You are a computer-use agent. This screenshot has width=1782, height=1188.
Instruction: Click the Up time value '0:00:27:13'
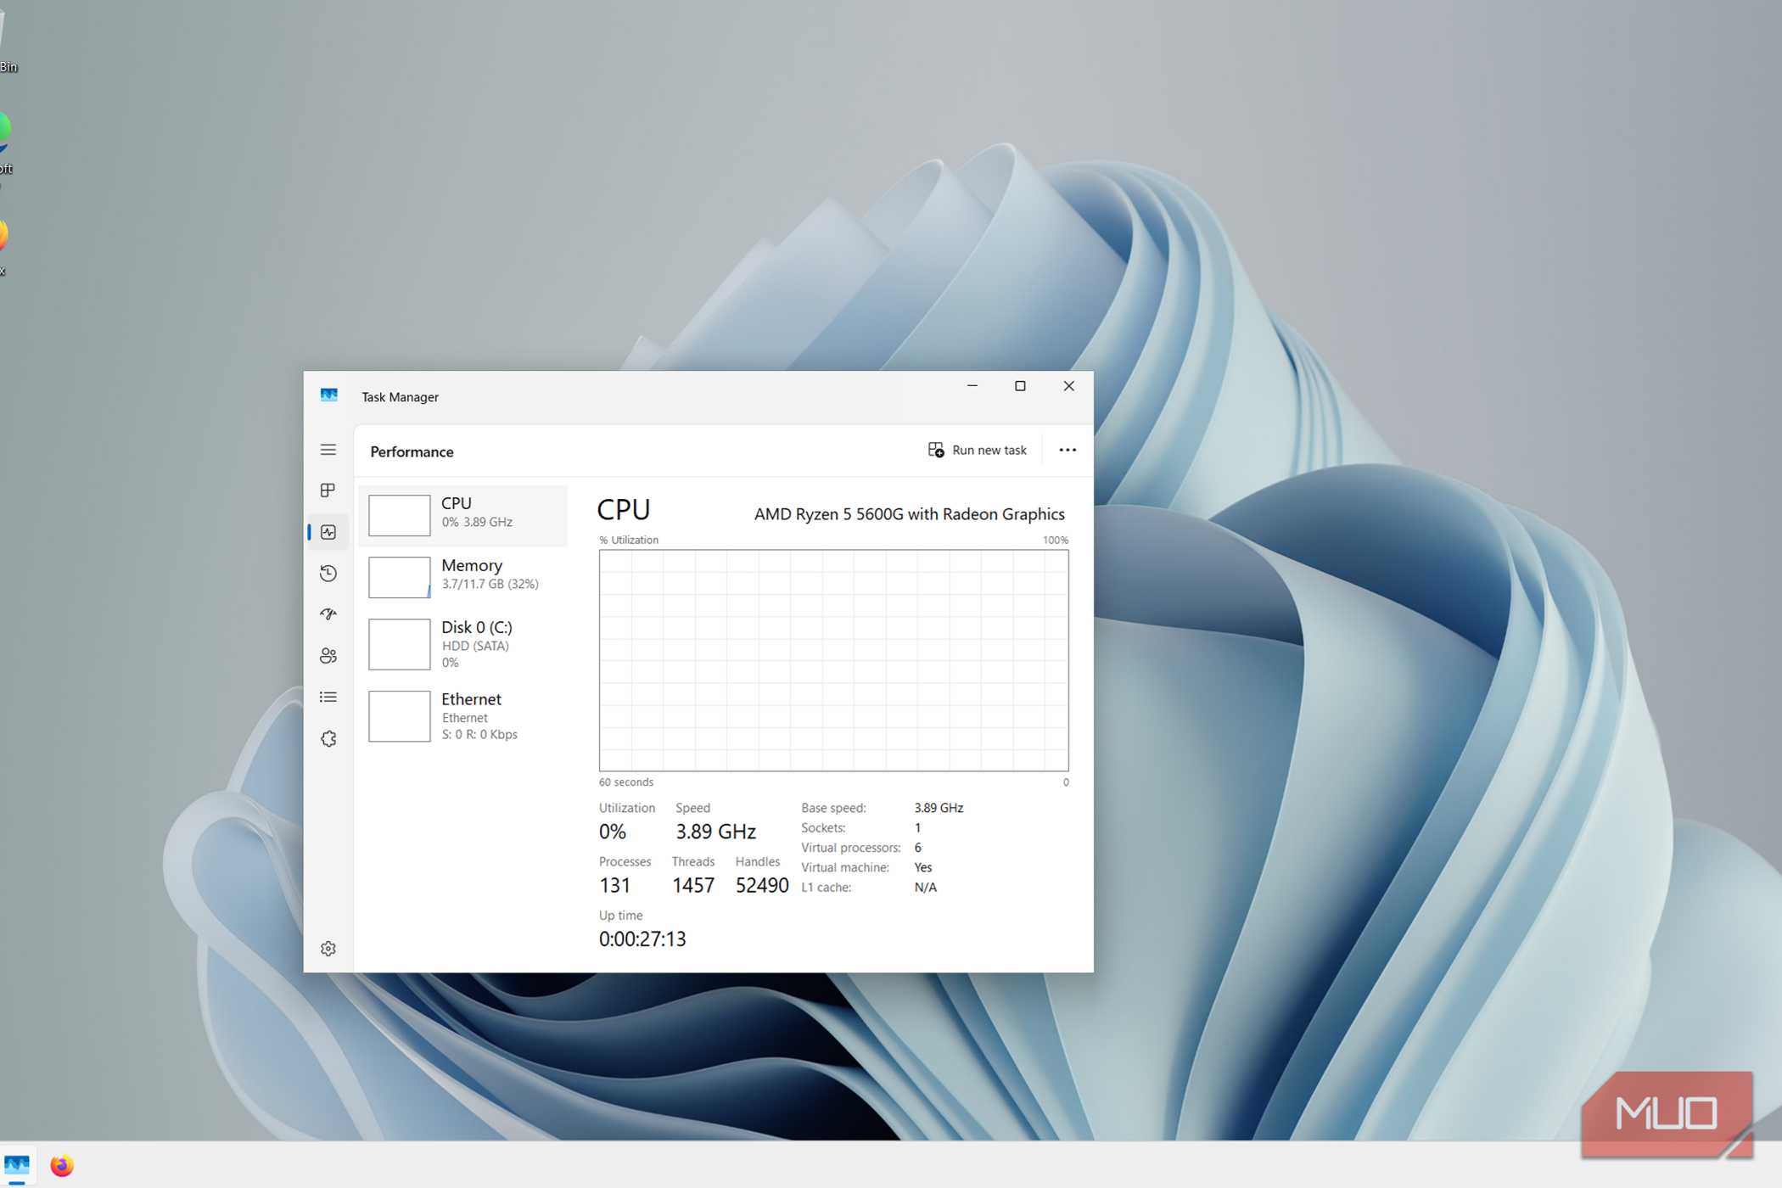click(x=642, y=939)
